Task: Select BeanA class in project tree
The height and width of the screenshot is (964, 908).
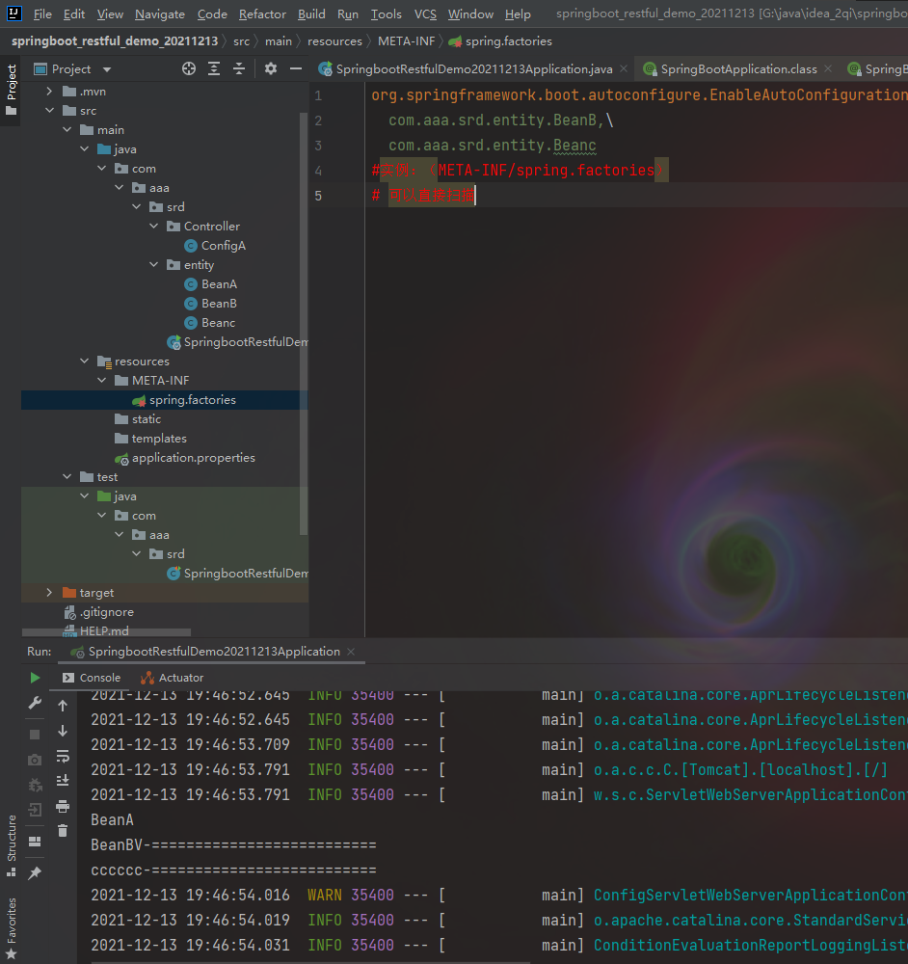Action: tap(211, 284)
